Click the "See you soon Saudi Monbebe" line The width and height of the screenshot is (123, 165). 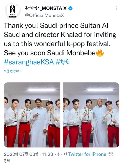(50, 53)
